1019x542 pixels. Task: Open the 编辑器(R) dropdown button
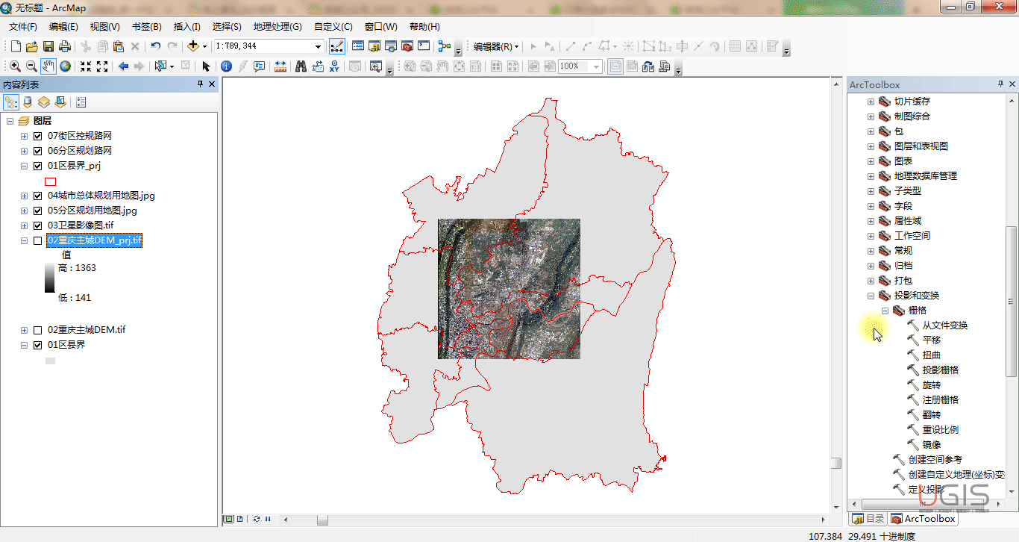[x=496, y=46]
